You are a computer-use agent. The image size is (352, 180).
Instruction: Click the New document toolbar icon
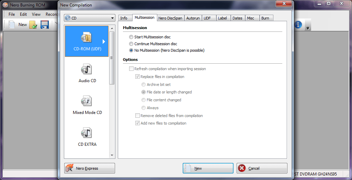point(12,25)
